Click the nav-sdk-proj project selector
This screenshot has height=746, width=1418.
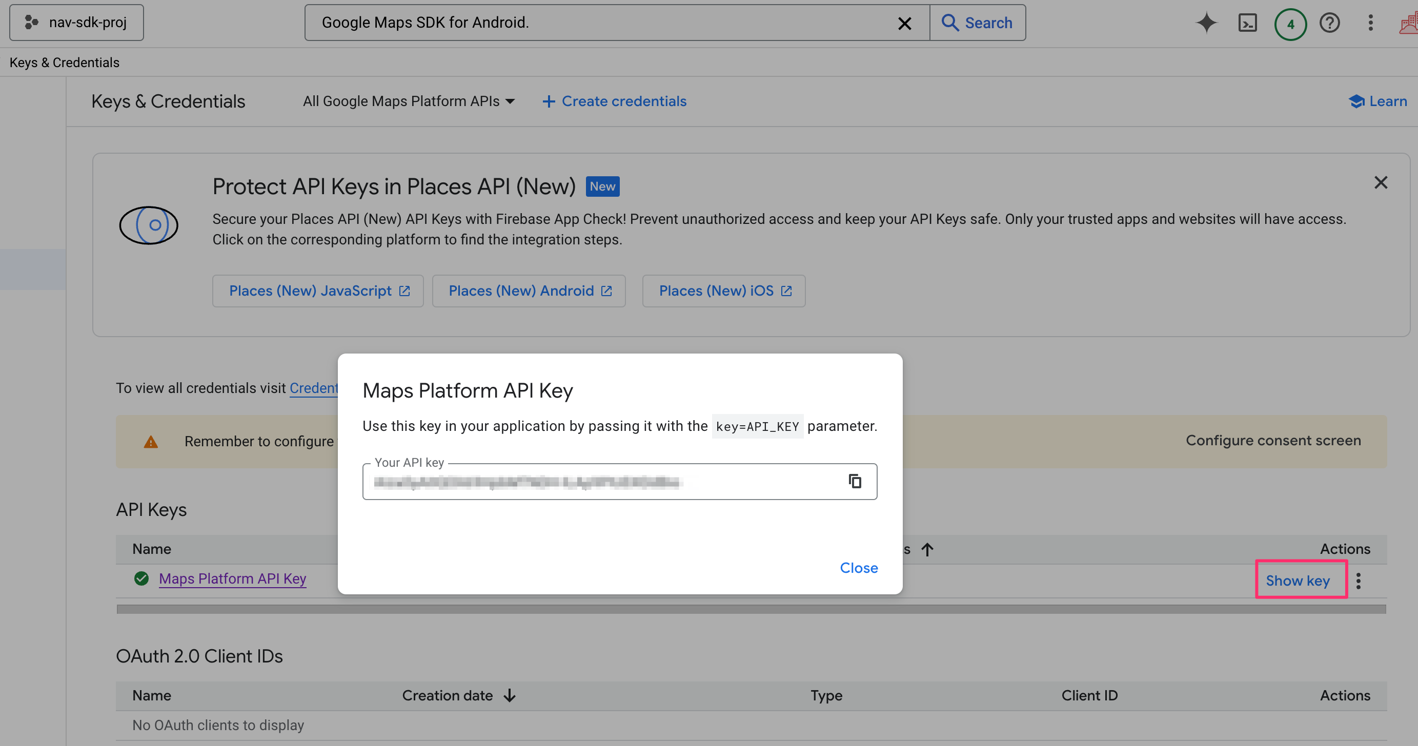click(76, 22)
